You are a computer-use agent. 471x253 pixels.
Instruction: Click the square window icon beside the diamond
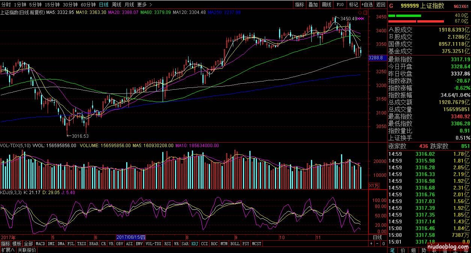[x=365, y=12]
